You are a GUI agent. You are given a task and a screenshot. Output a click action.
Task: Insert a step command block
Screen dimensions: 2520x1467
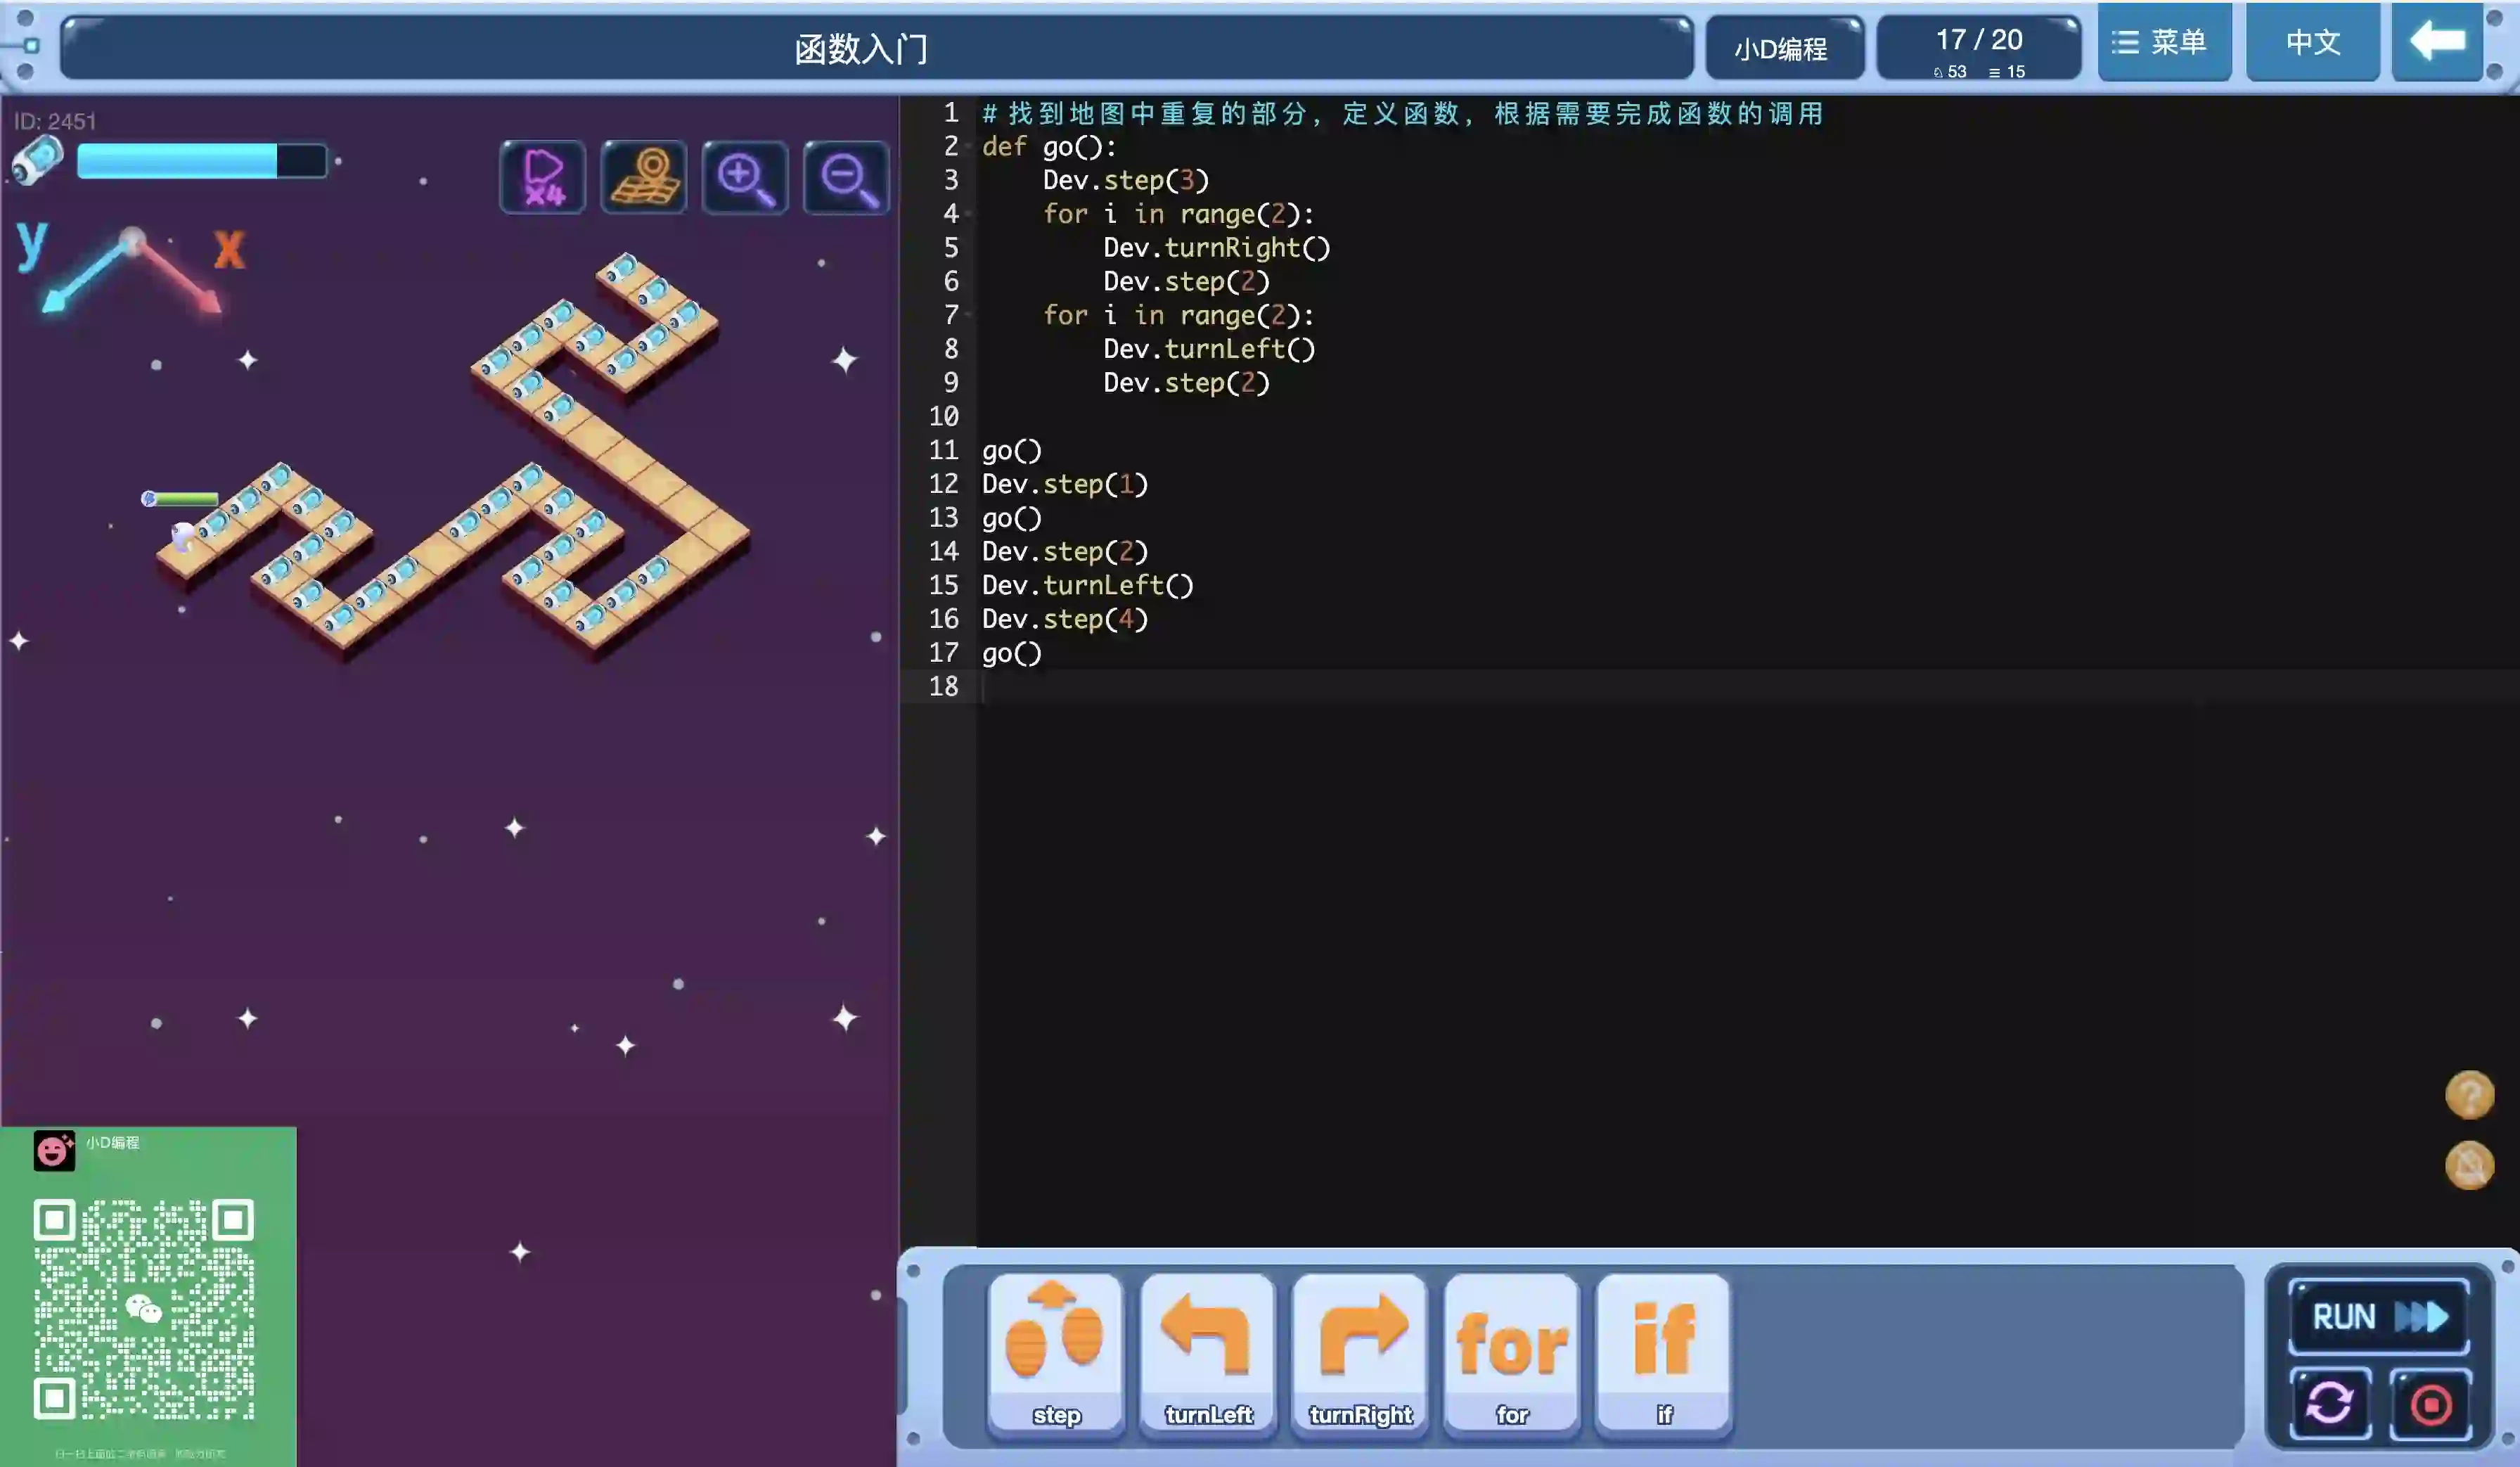pos(1055,1352)
